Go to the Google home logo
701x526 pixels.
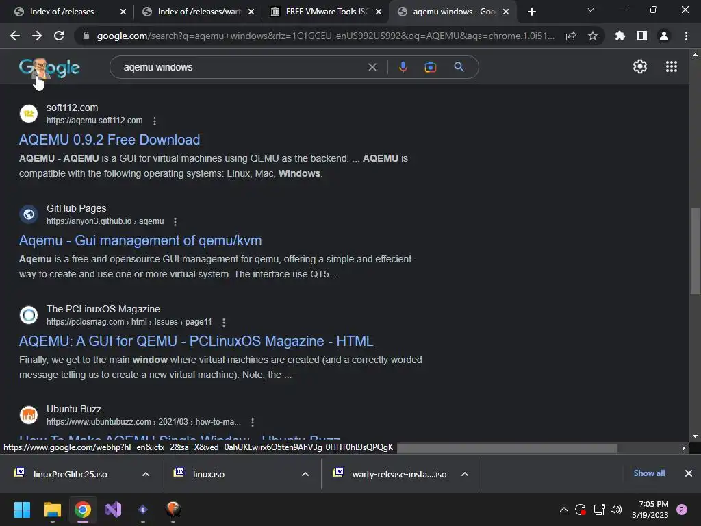tap(49, 68)
